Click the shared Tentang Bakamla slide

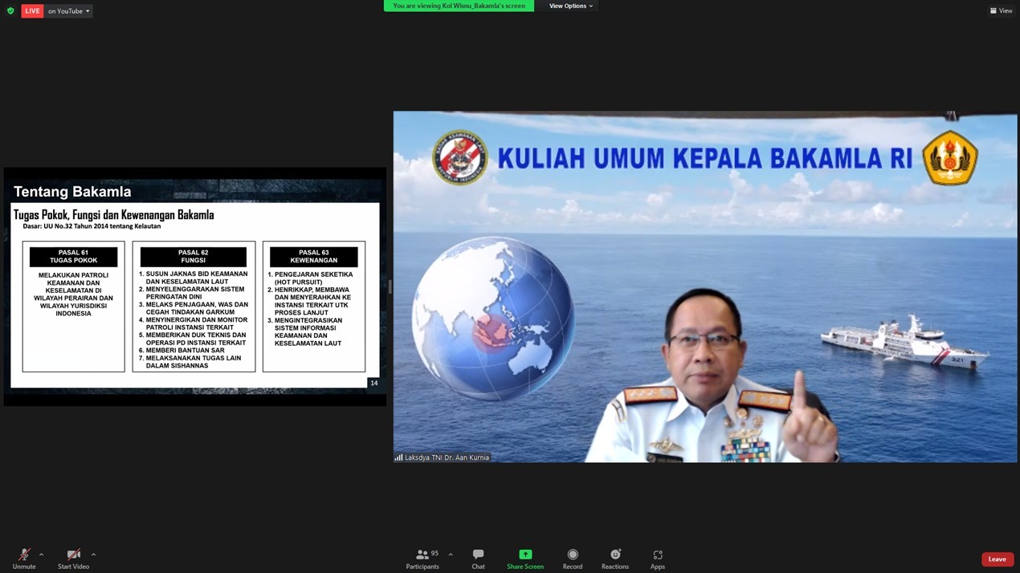194,286
